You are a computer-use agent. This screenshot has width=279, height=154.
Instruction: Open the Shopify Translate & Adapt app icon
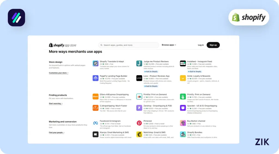pos(96,63)
